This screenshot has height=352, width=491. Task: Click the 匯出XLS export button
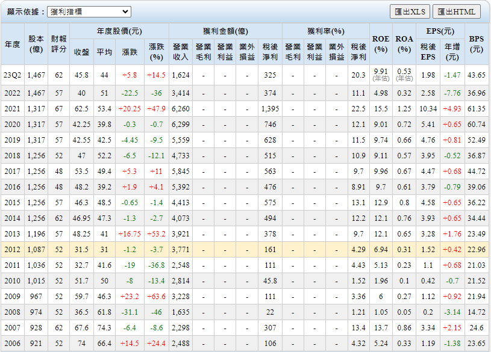[x=410, y=11]
